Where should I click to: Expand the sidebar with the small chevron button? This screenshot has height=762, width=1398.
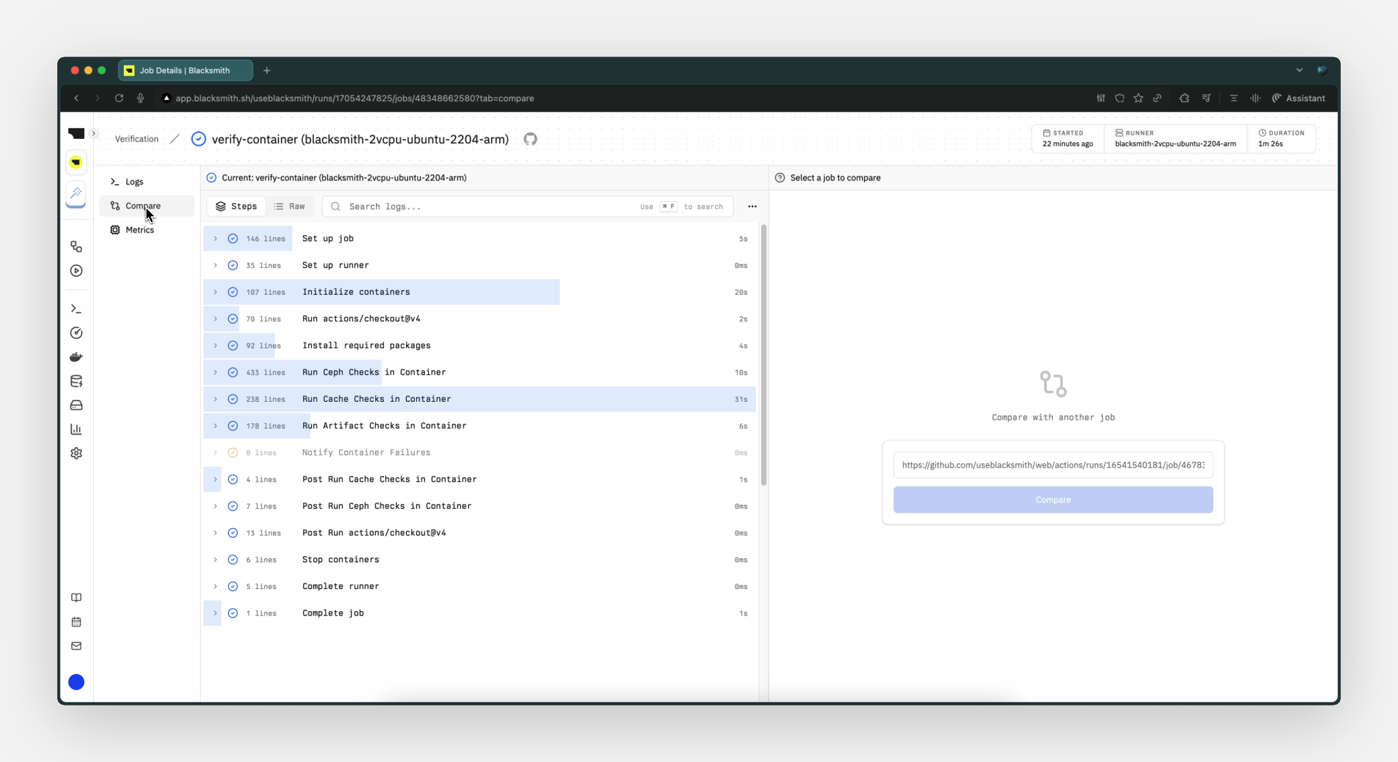[x=94, y=133]
